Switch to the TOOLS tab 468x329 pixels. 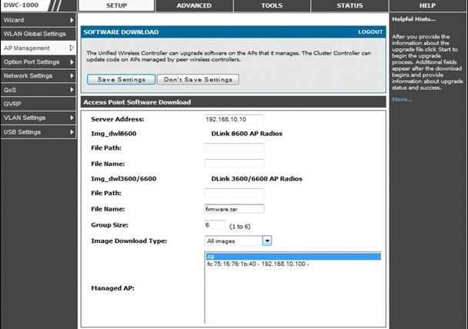click(x=271, y=5)
